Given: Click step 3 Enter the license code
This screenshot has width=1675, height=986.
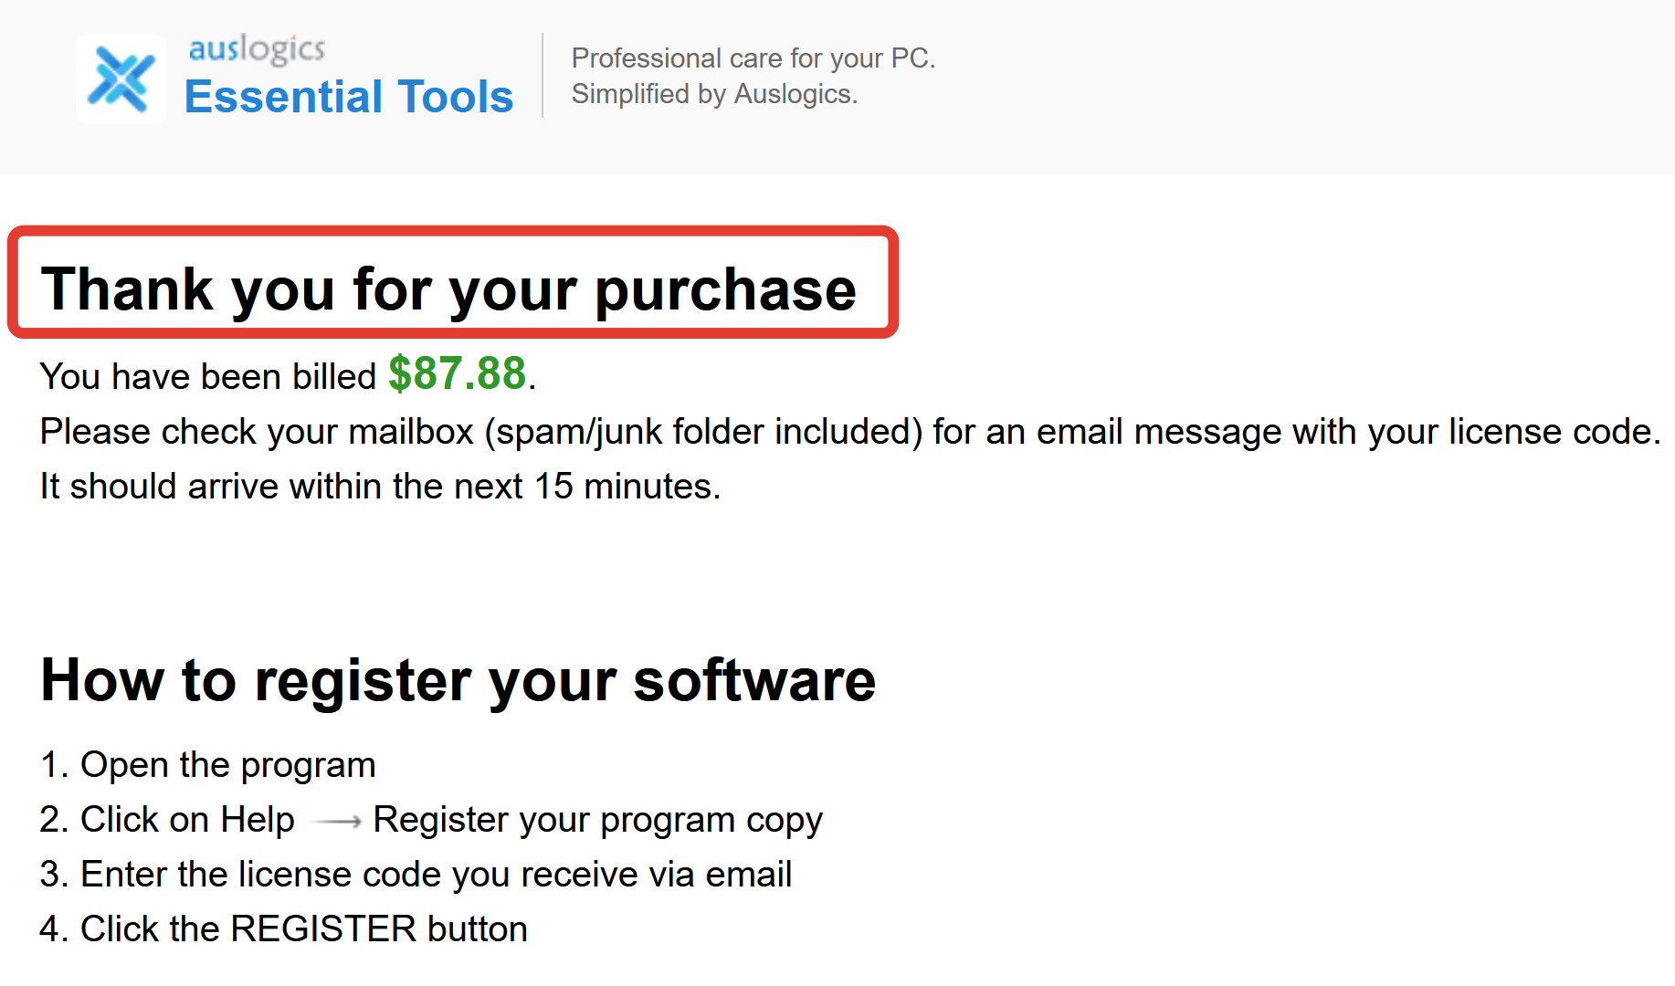Looking at the screenshot, I should tap(416, 875).
